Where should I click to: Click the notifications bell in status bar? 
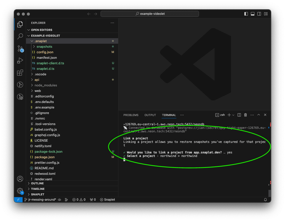(265, 200)
